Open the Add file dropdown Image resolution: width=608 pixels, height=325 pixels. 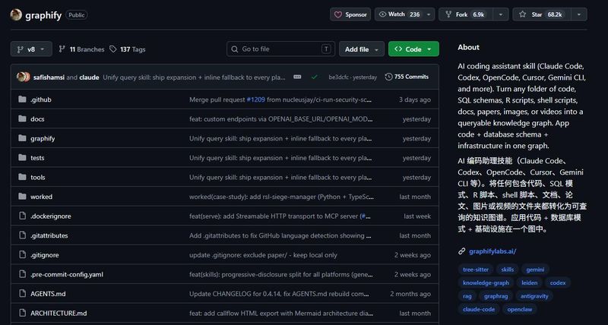click(362, 49)
